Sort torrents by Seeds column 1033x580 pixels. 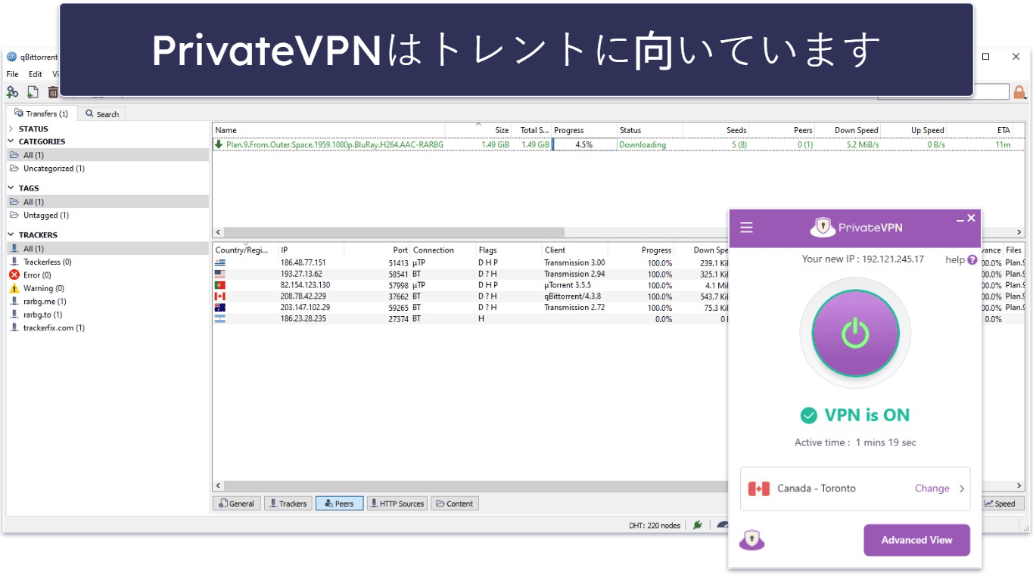coord(717,130)
